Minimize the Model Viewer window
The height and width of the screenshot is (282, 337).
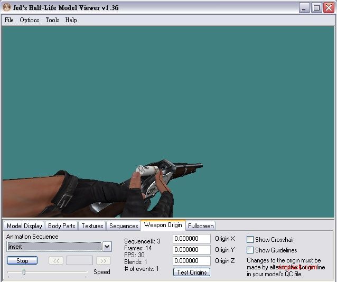click(304, 7)
